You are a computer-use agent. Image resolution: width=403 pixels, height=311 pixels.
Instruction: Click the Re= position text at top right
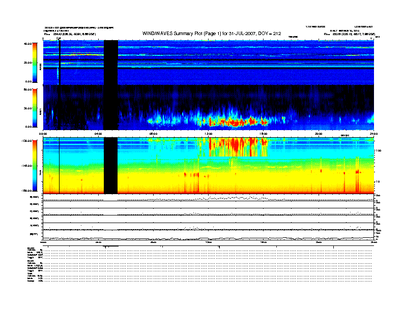click(x=350, y=34)
